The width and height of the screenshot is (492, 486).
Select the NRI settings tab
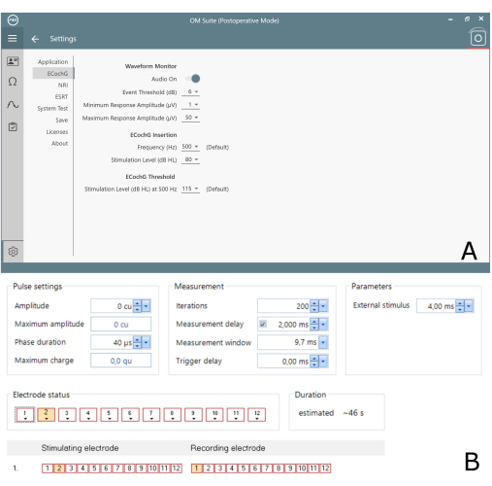63,86
